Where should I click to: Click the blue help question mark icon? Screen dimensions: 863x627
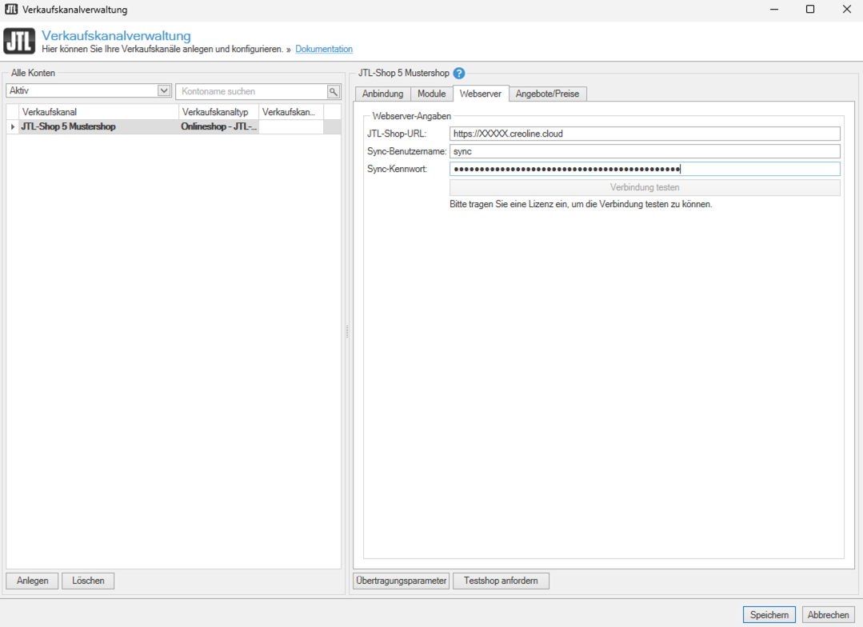tap(459, 74)
